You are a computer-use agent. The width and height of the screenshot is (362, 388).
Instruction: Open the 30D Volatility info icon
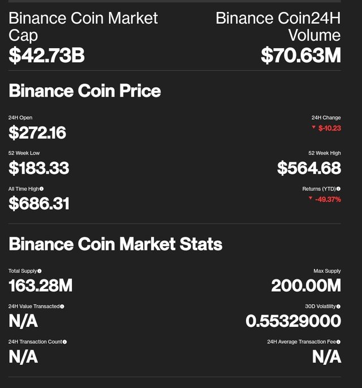pos(338,307)
